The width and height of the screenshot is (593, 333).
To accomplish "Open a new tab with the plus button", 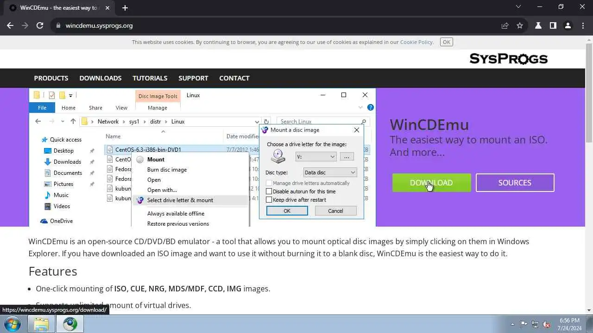I will point(125,8).
